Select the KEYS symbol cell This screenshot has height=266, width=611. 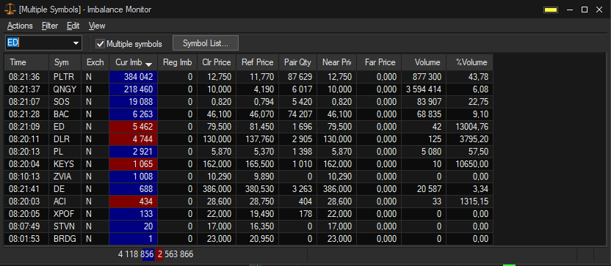(65, 164)
